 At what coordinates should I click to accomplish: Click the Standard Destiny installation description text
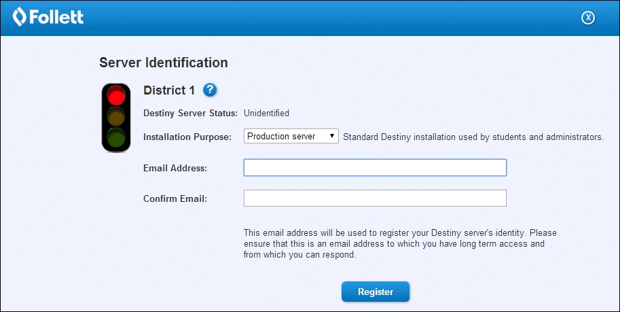pos(473,137)
